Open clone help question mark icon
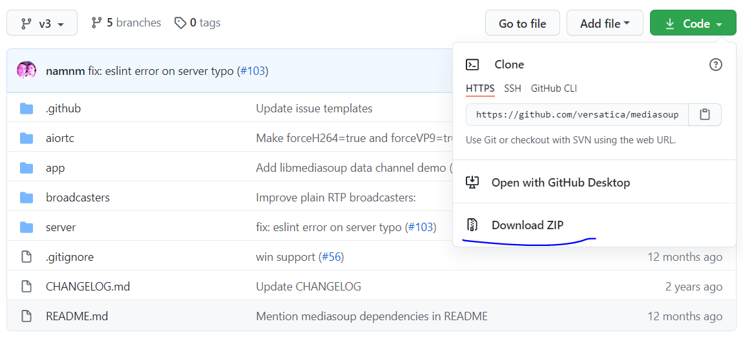The height and width of the screenshot is (337, 743). tap(715, 65)
